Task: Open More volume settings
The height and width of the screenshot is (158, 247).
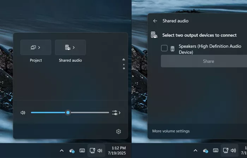Action: point(171,131)
